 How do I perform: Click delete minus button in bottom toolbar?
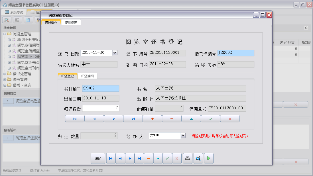click(149, 158)
